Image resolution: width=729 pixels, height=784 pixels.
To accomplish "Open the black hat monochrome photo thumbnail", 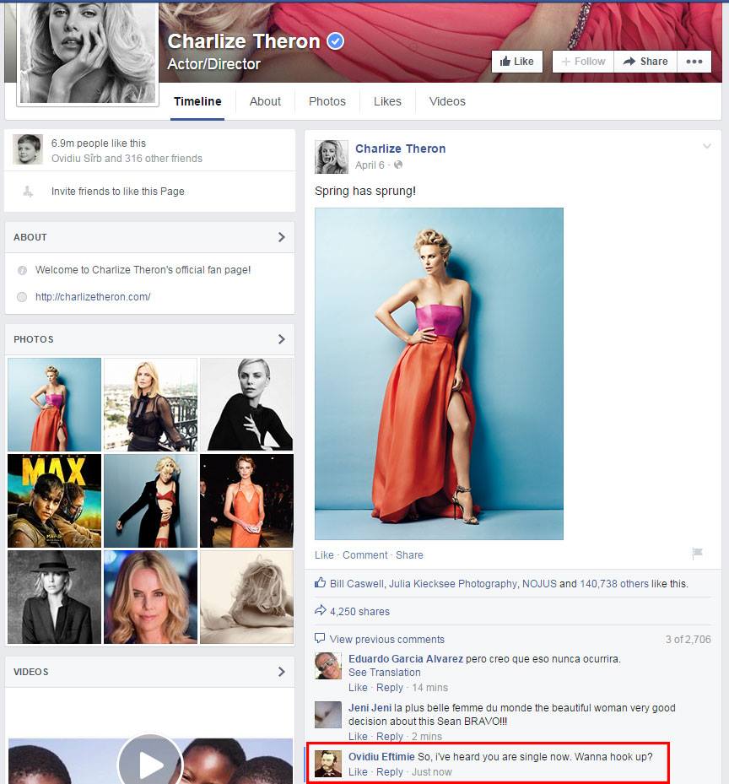I will click(x=55, y=597).
